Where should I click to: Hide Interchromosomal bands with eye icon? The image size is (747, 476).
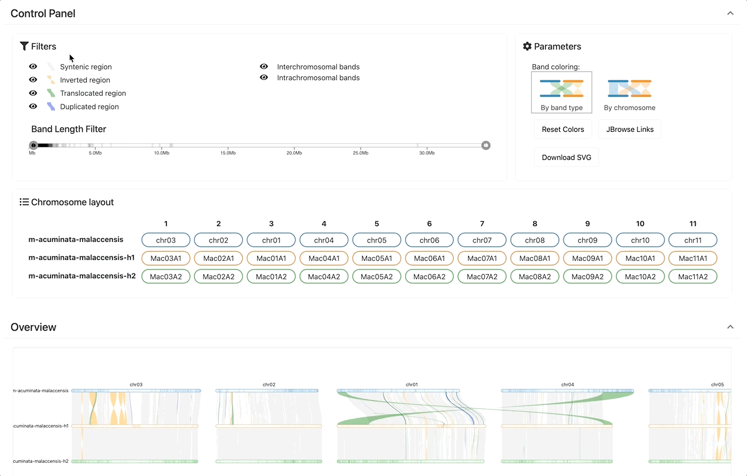[264, 67]
